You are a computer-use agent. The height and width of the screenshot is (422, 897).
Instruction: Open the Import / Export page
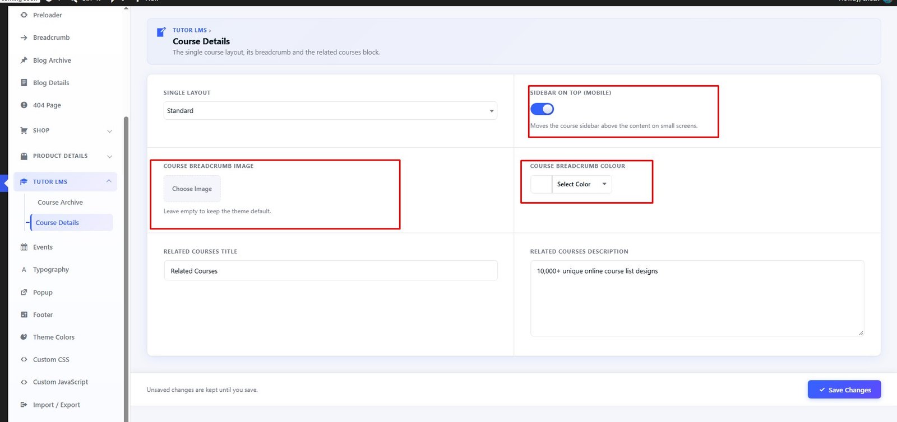tap(57, 405)
